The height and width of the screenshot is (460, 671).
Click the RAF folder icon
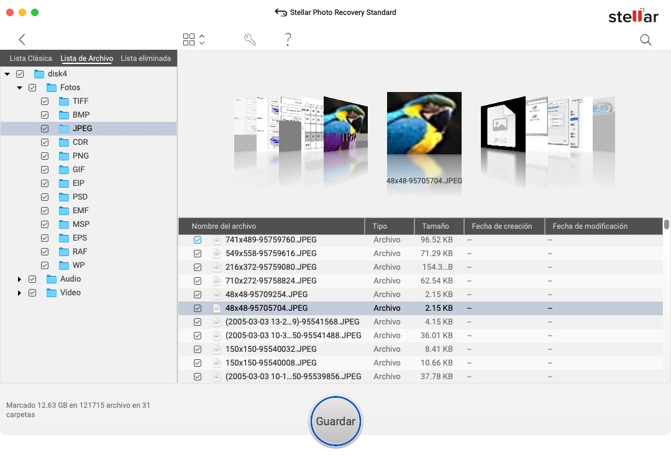click(x=63, y=252)
